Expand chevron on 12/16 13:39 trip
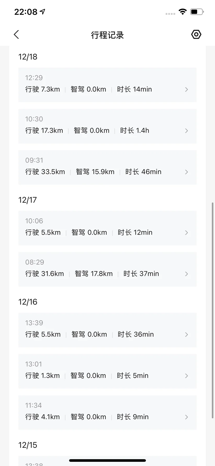Screen dimensions: 215x466 [186, 334]
